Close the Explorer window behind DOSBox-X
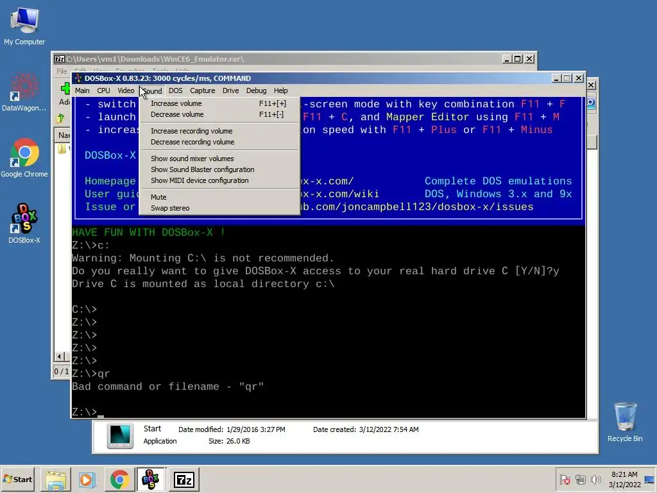This screenshot has width=657, height=493. tap(591, 85)
